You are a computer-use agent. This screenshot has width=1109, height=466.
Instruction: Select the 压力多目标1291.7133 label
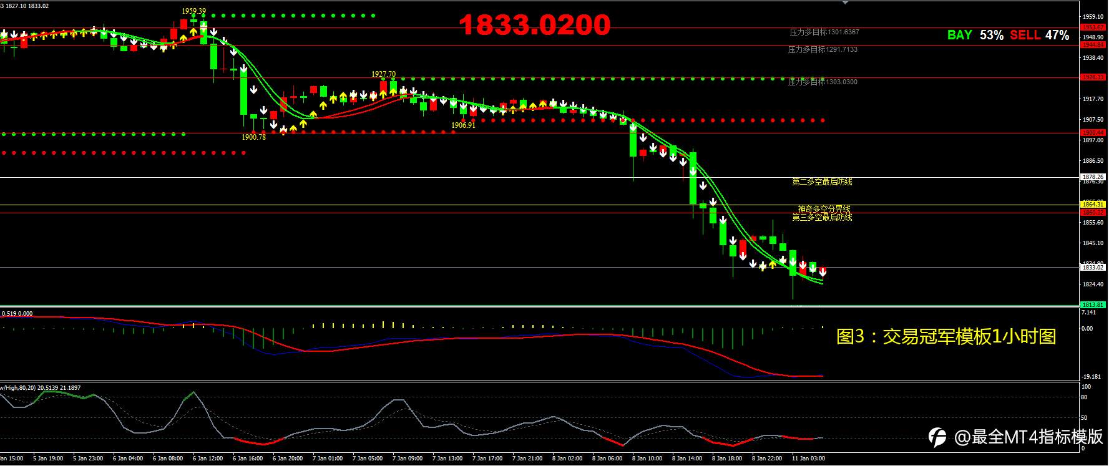(823, 49)
